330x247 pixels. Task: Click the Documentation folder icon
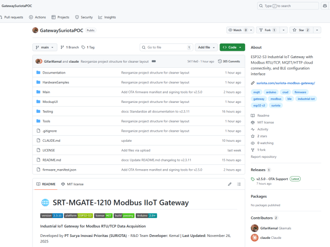38,73
